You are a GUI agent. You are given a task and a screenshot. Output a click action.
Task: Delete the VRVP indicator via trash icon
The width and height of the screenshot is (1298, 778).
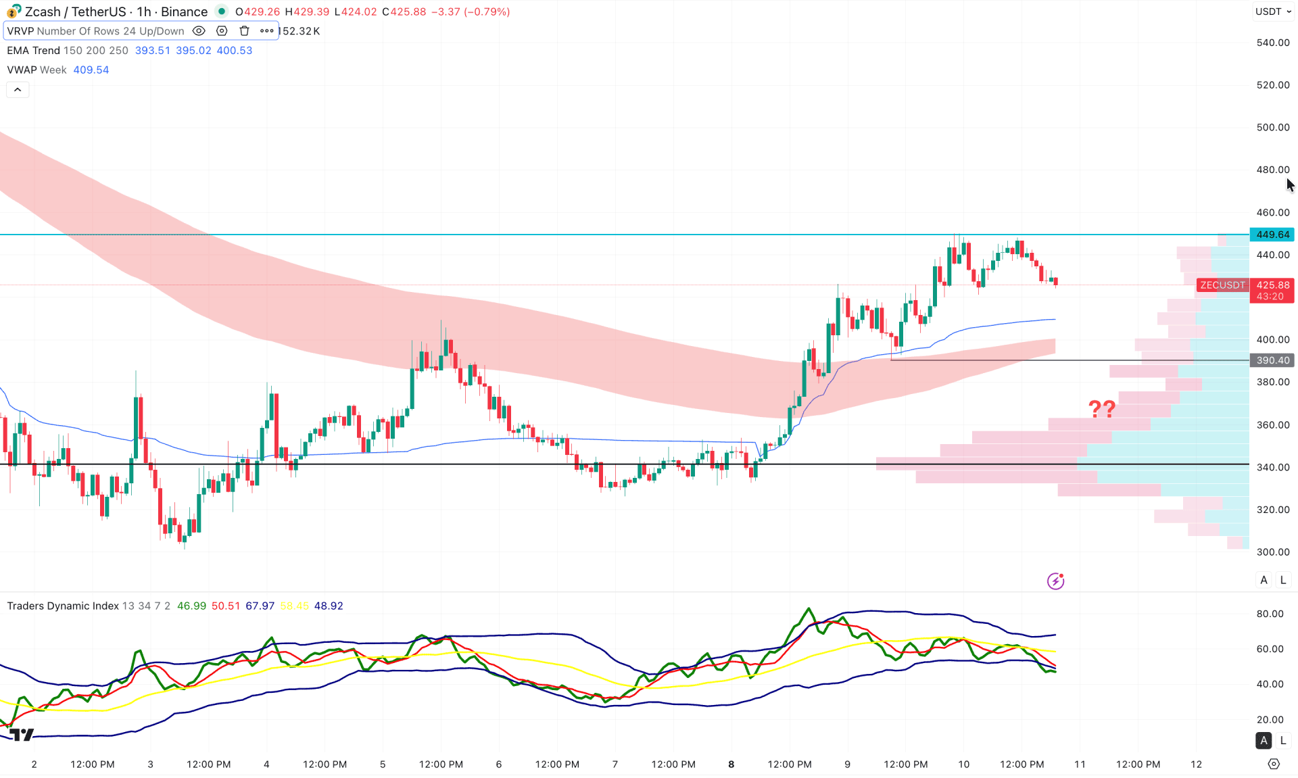coord(244,31)
